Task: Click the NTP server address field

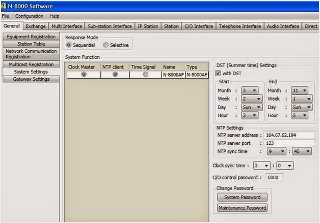Action: tap(289, 135)
